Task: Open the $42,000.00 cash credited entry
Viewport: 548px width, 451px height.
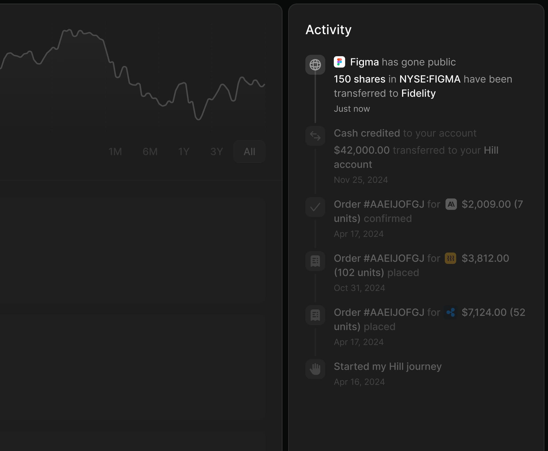Action: (x=361, y=150)
